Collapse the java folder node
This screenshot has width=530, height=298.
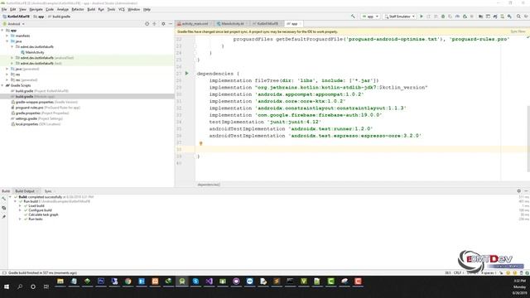click(x=7, y=41)
